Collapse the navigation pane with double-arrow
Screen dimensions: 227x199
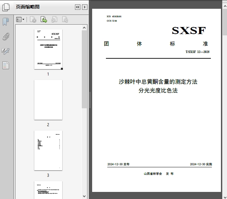(77, 7)
